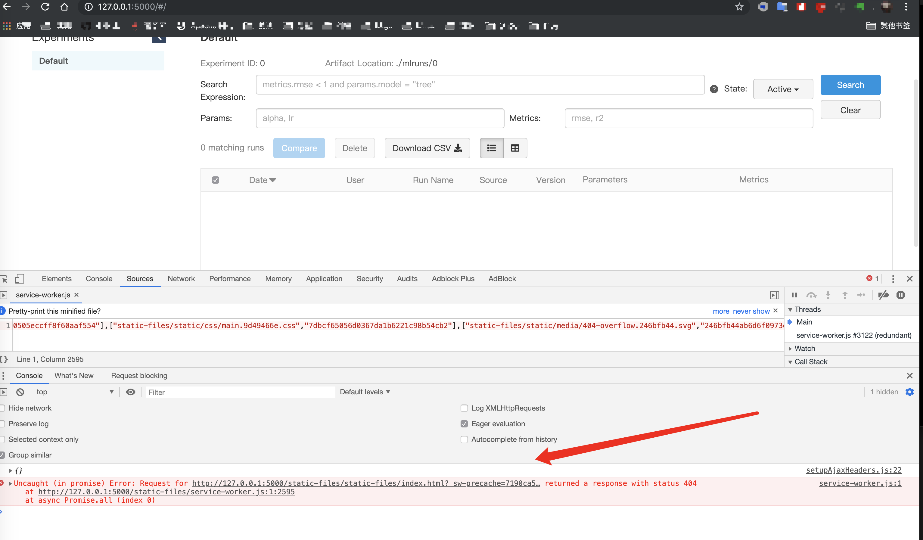
Task: Pause script execution in debugger
Action: click(794, 295)
